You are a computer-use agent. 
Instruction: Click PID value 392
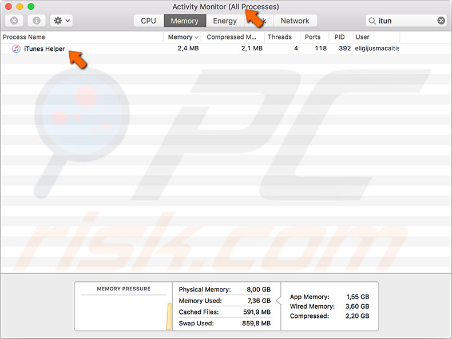tap(345, 49)
